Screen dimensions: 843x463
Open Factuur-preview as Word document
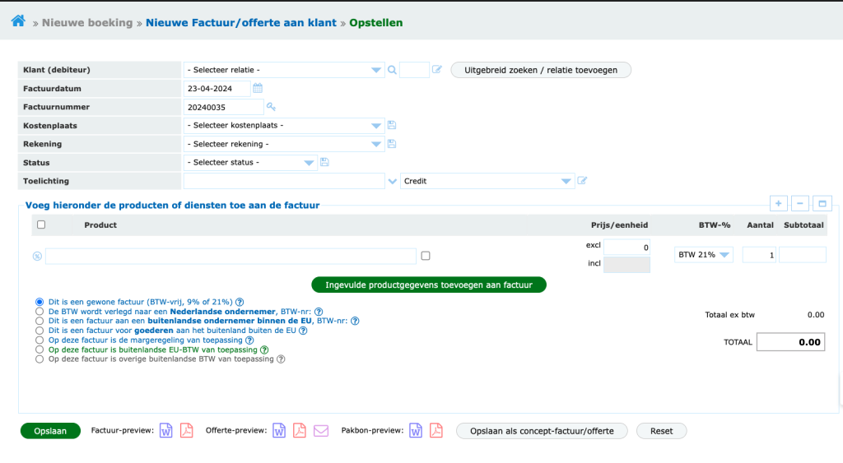166,431
